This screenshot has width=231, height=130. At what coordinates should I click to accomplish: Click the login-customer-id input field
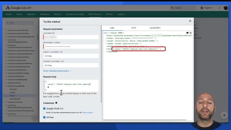click(71, 56)
